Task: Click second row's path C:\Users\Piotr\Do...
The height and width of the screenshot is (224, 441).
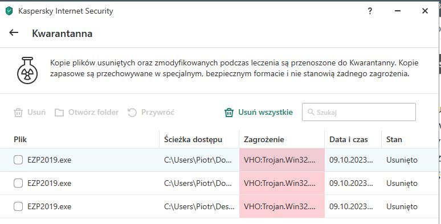Action: click(x=198, y=183)
